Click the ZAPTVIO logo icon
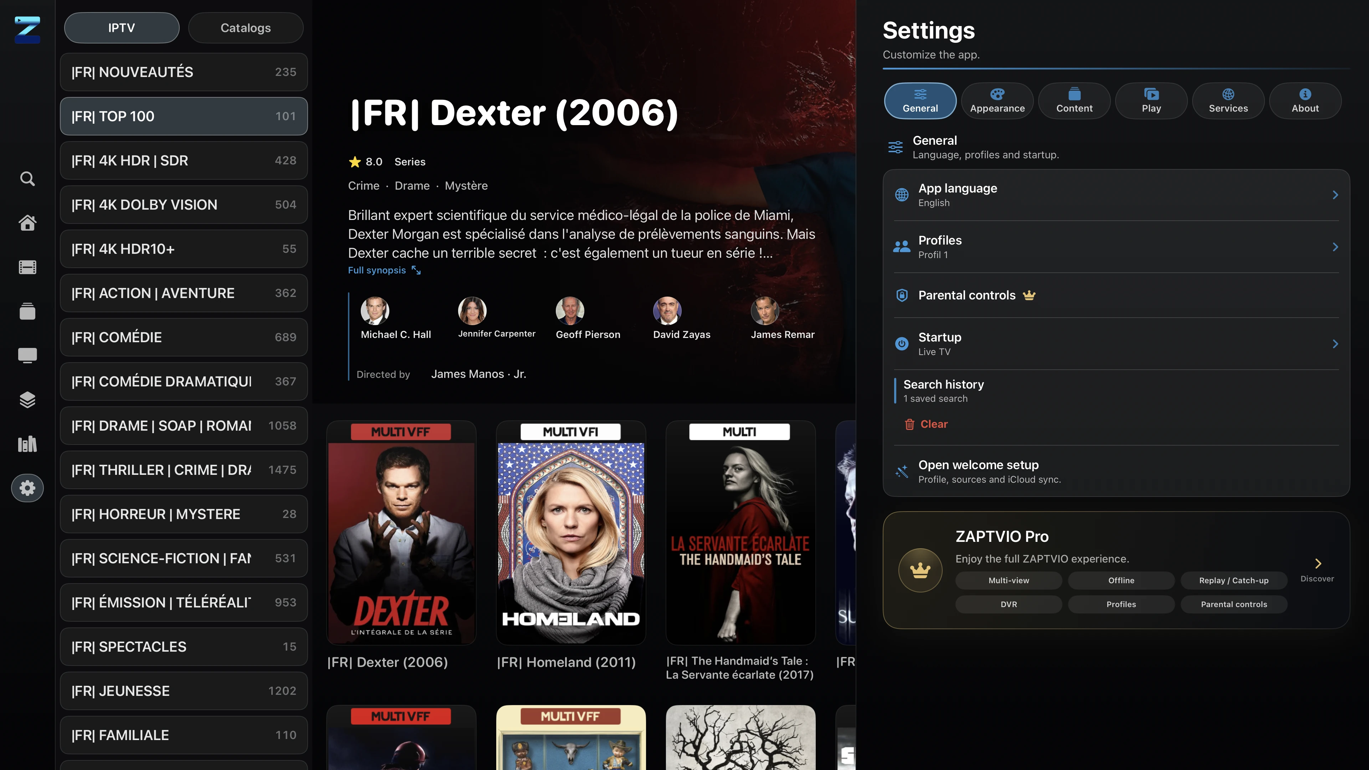Screen dimensions: 1369x770 coord(27,29)
